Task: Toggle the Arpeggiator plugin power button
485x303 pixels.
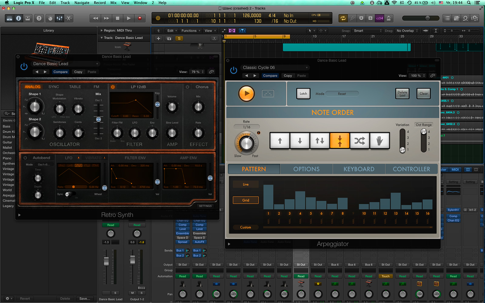Action: tap(233, 70)
